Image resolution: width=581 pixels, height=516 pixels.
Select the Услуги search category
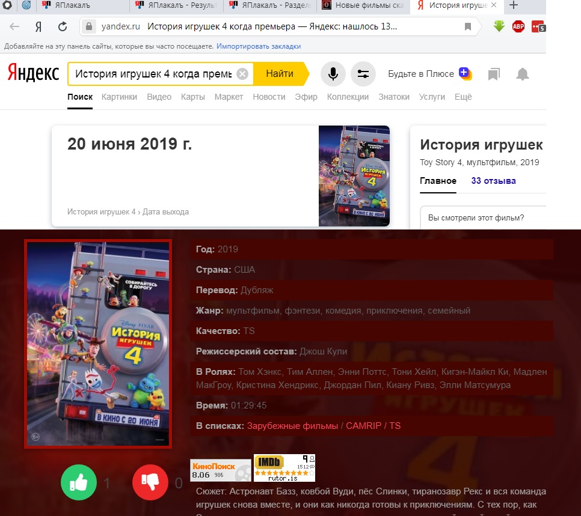[x=432, y=97]
